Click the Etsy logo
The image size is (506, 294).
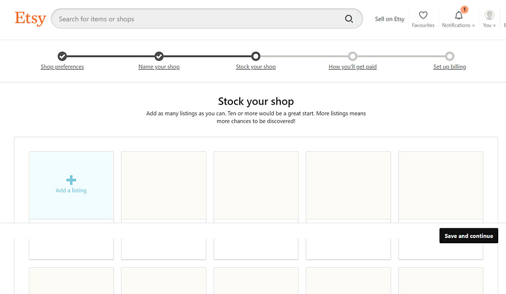point(30,18)
